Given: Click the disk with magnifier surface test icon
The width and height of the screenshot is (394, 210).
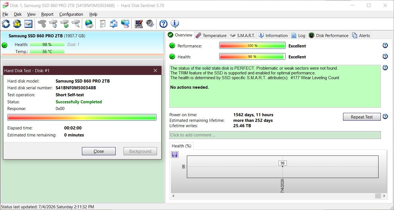Looking at the screenshot, I should coord(76,24).
